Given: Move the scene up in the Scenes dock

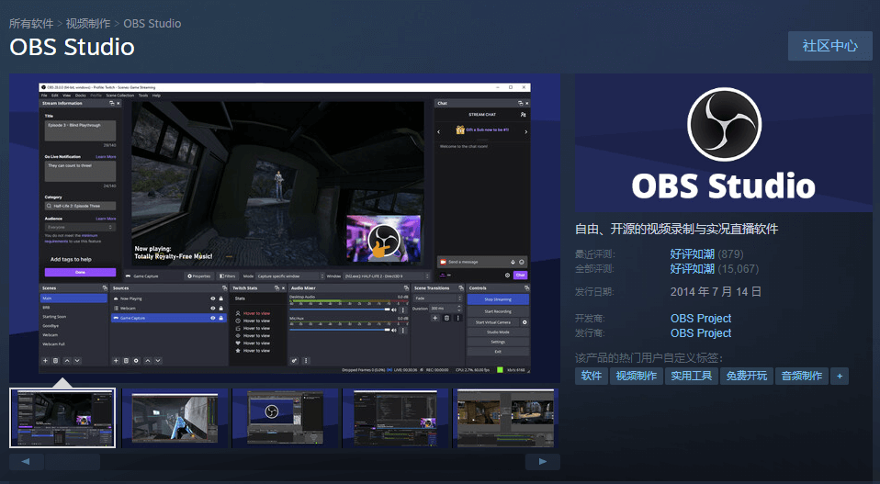Looking at the screenshot, I should pos(67,361).
